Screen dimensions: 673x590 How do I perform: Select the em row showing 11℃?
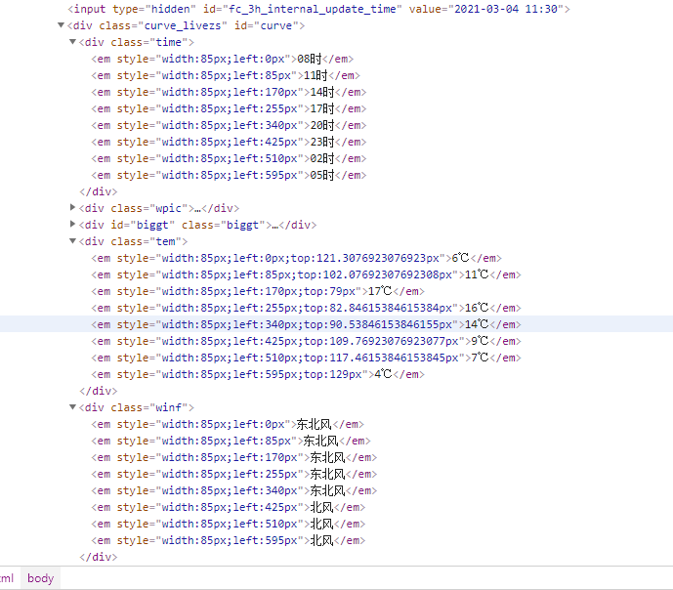[x=306, y=275]
